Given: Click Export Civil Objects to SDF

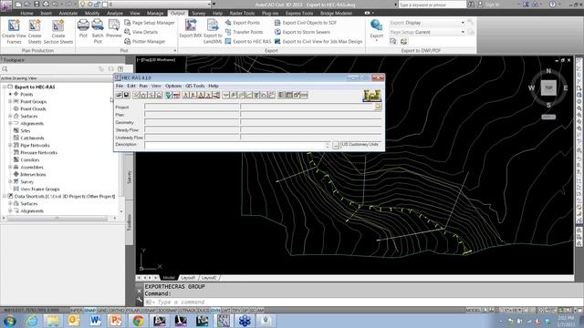Looking at the screenshot, I should 306,23.
